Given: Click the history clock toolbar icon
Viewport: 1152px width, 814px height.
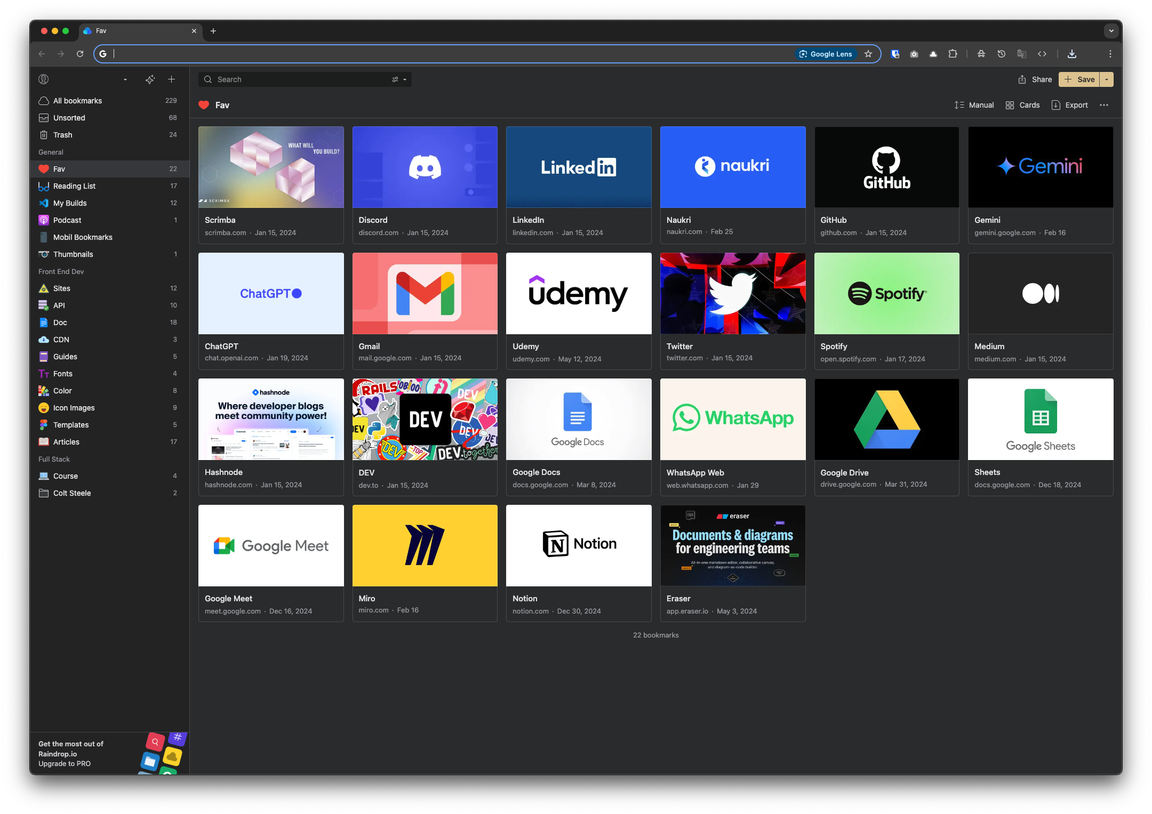Looking at the screenshot, I should [1002, 54].
